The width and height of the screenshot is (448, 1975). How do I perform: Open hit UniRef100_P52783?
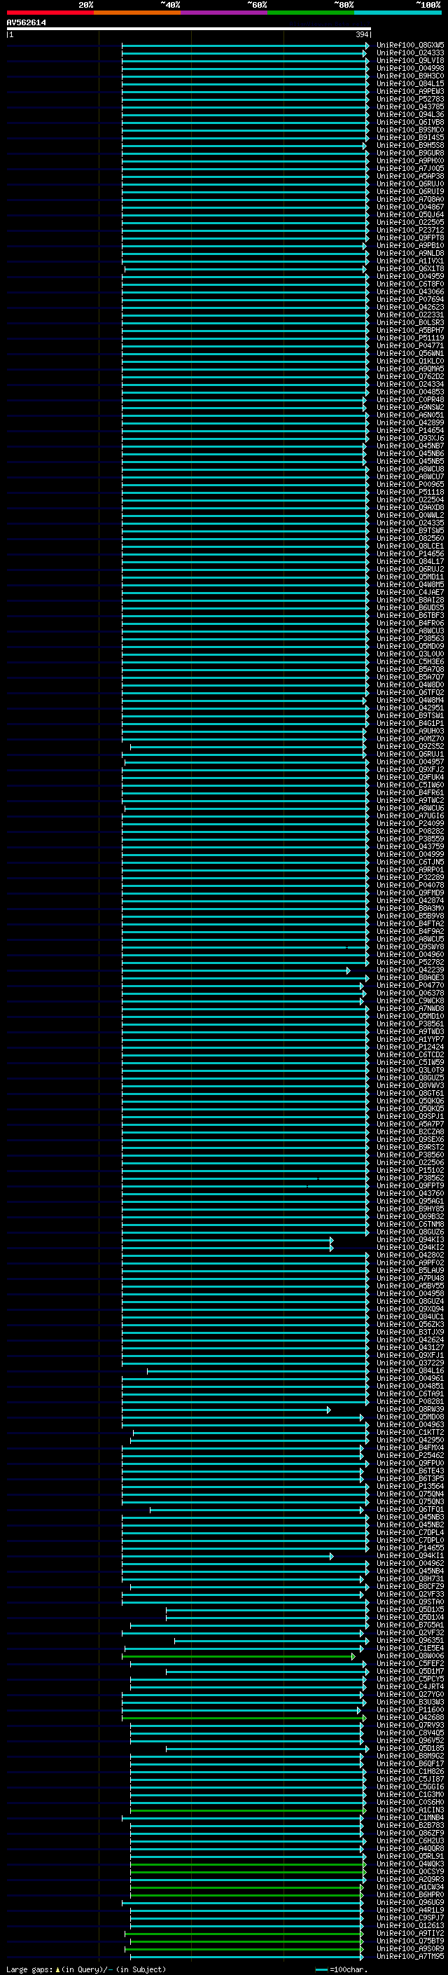pyautogui.click(x=409, y=99)
